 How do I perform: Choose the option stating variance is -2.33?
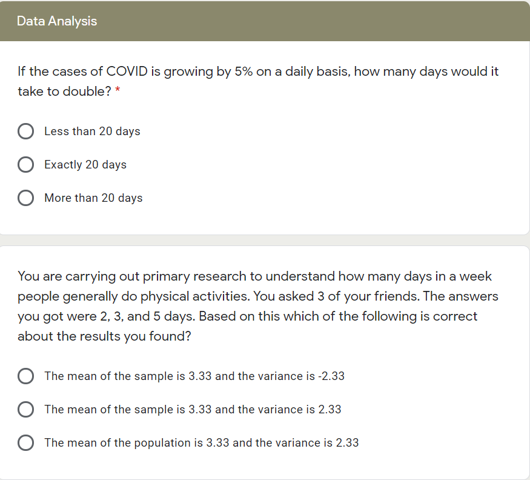coord(26,376)
